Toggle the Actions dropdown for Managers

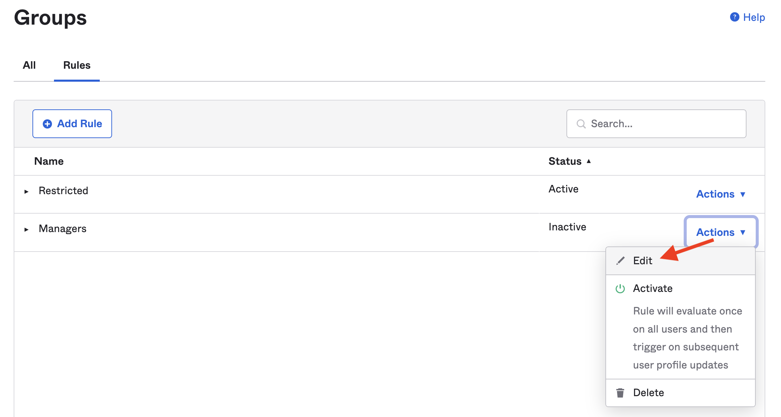click(x=721, y=232)
